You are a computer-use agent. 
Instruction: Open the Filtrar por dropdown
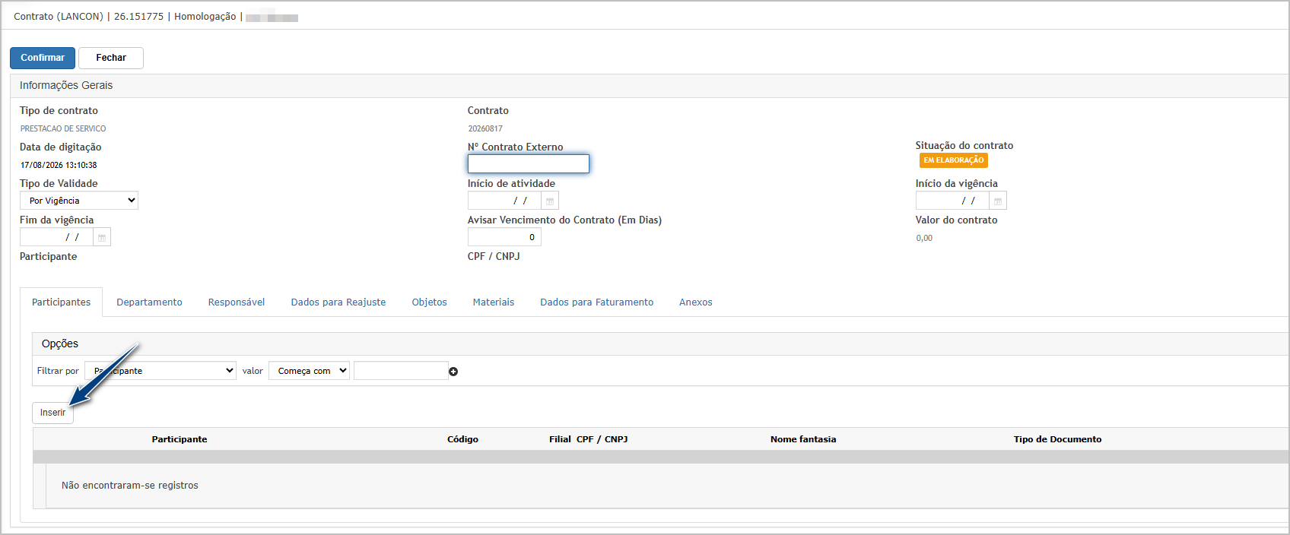[160, 371]
